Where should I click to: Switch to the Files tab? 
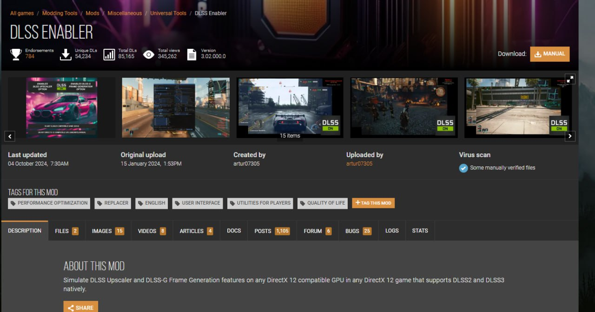click(x=67, y=231)
